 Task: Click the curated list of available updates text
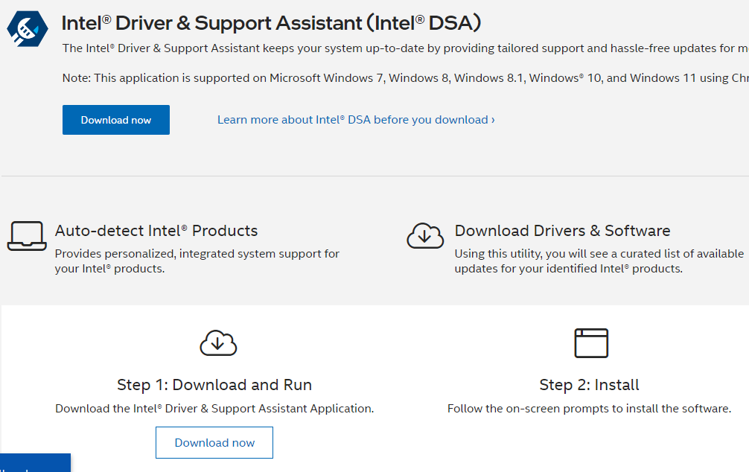pos(599,261)
